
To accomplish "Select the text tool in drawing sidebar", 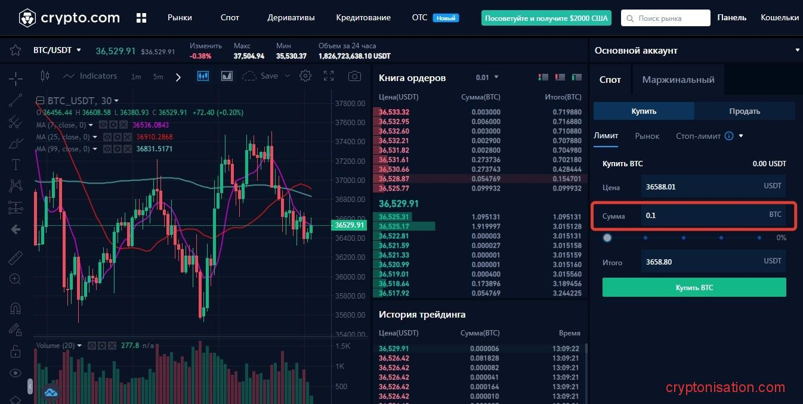I will [x=16, y=164].
